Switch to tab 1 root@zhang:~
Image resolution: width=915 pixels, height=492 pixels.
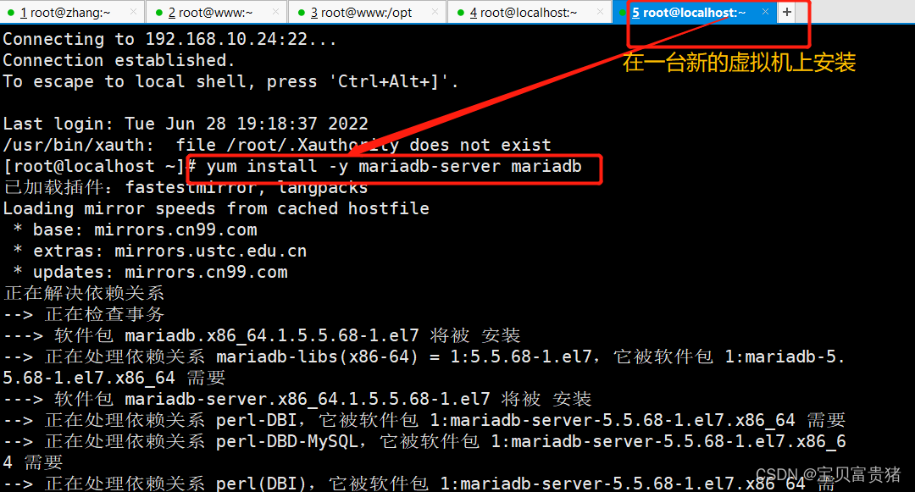click(x=71, y=12)
